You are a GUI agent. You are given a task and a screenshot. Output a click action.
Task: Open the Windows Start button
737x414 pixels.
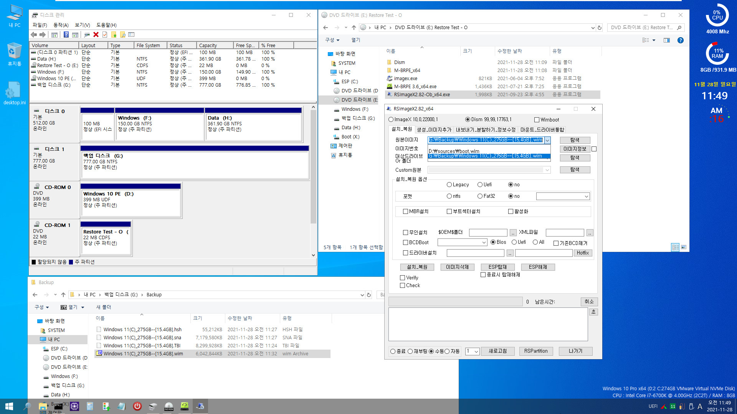tap(9, 406)
